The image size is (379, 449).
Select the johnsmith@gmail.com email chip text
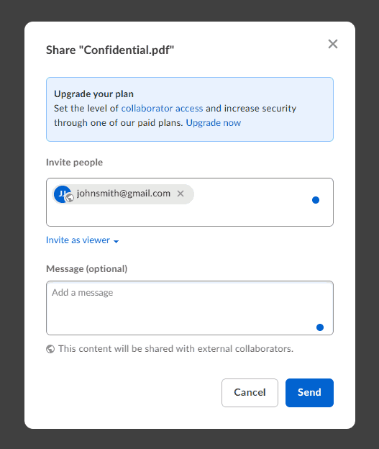[x=124, y=194]
